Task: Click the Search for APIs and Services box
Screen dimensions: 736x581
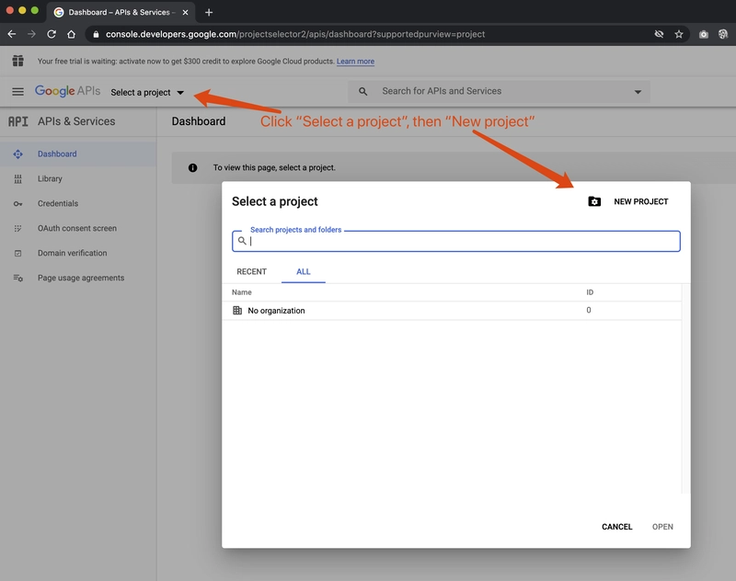Action: coord(497,92)
